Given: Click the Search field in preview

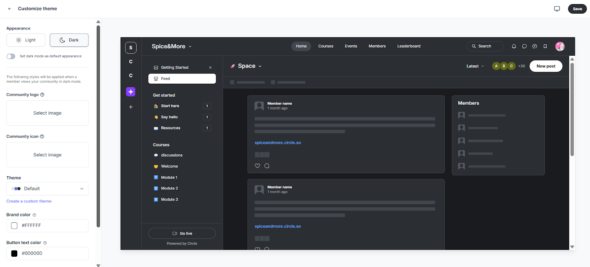Looking at the screenshot, I should [485, 46].
